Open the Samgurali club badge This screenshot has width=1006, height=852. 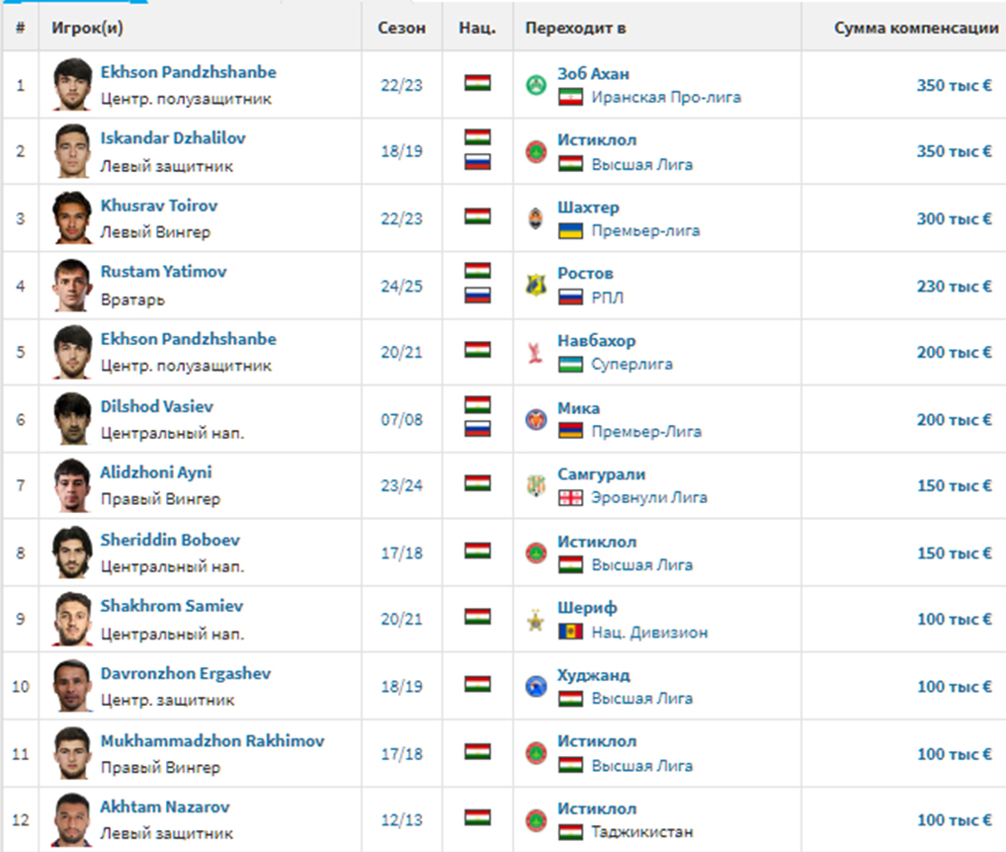pyautogui.click(x=536, y=486)
